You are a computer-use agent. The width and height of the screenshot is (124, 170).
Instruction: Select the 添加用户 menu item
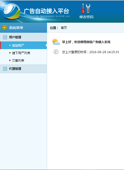(23, 45)
